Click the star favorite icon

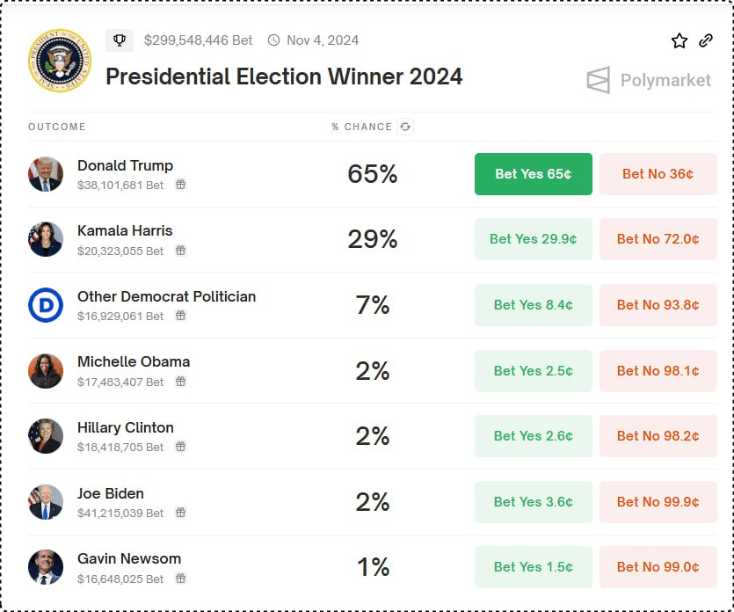point(679,40)
